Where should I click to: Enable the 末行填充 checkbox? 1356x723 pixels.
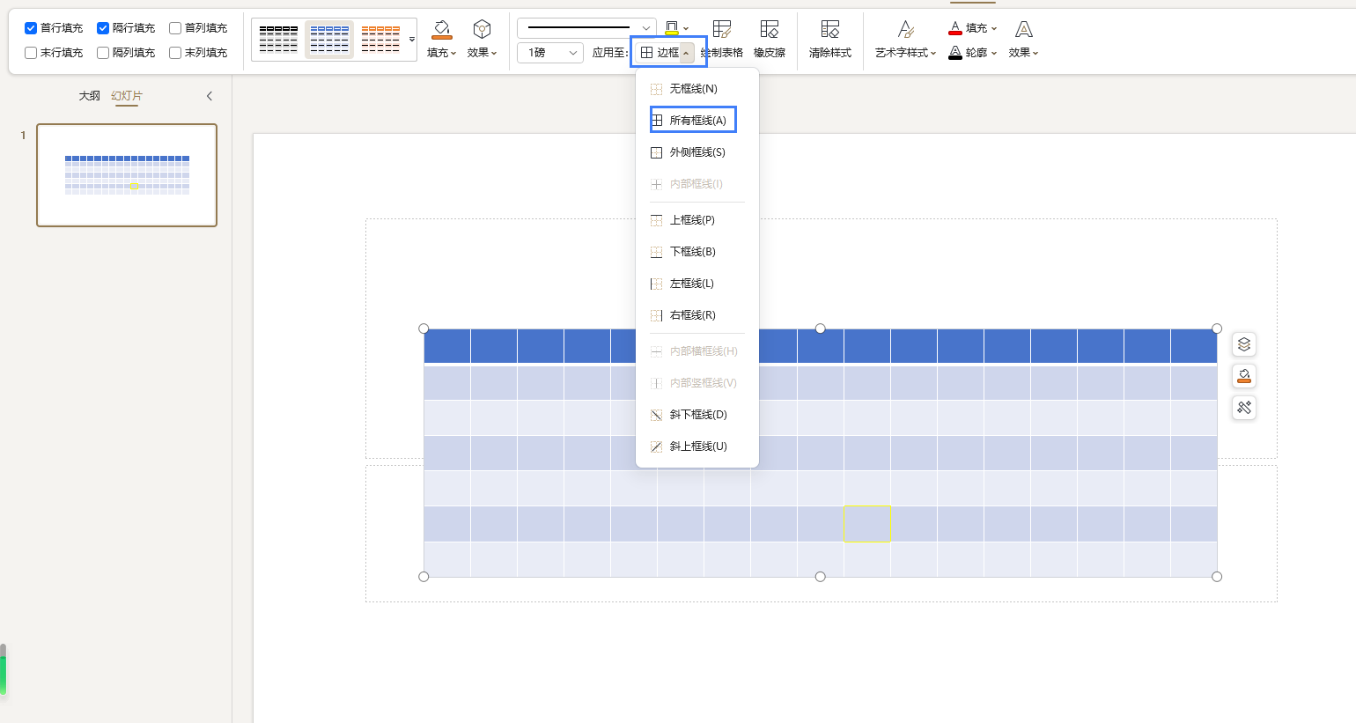tap(31, 53)
